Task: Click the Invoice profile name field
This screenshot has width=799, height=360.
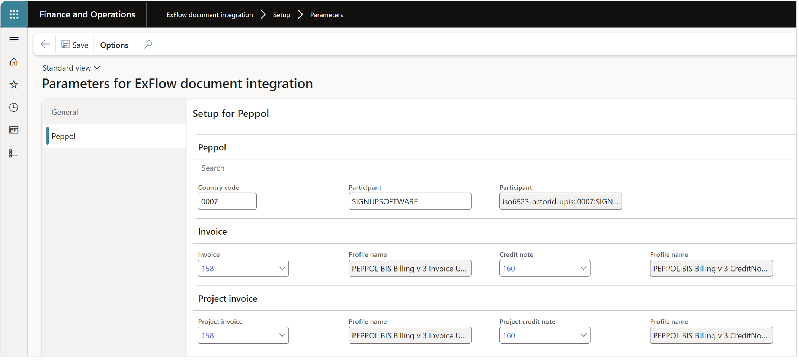Action: (x=410, y=269)
